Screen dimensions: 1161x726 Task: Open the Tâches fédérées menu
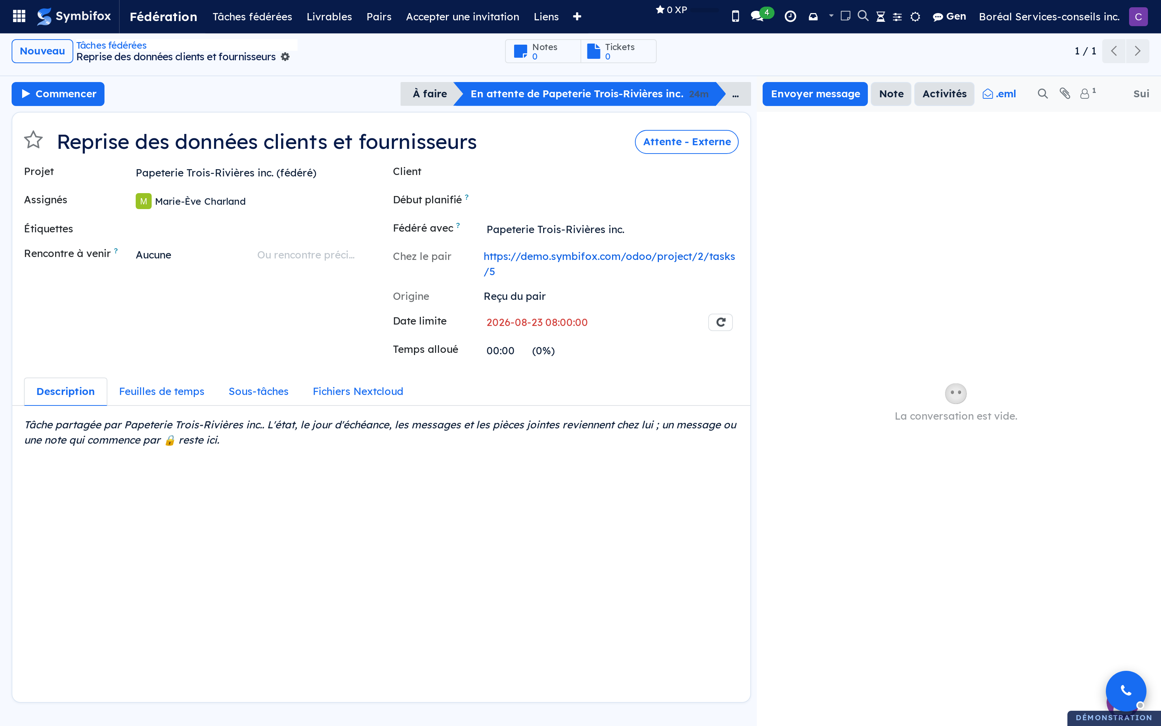pos(253,17)
